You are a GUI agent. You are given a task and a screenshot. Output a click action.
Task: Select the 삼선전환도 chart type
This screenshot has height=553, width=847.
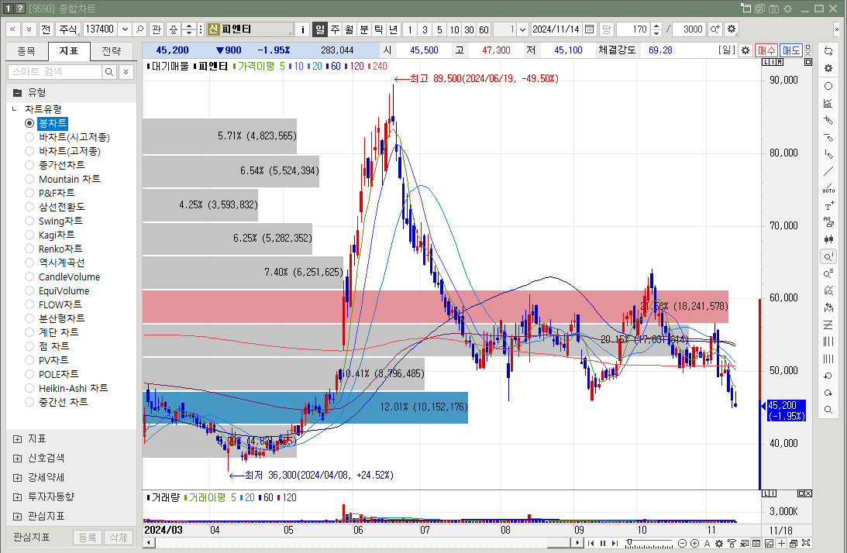pos(29,207)
